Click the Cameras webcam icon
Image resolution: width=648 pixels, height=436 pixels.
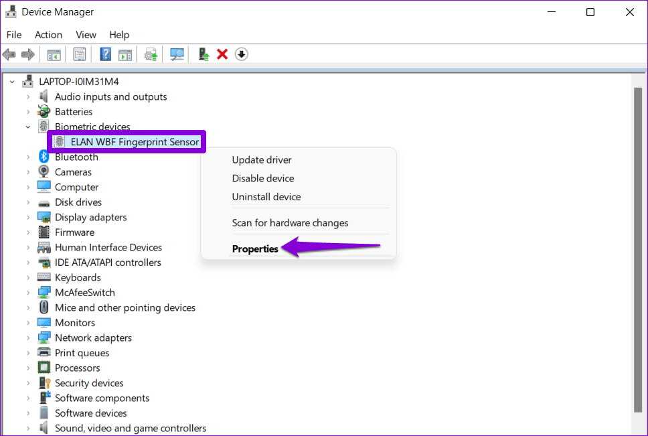(x=44, y=171)
